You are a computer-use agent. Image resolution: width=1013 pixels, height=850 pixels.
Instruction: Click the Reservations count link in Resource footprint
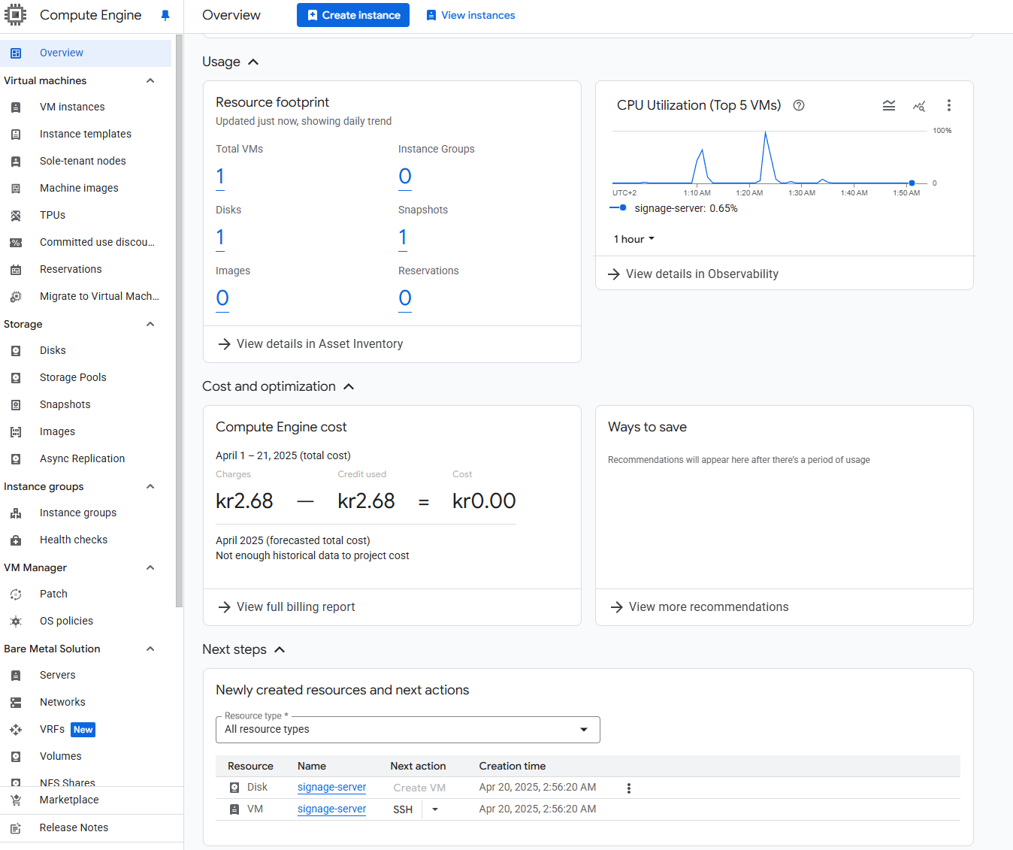pyautogui.click(x=405, y=299)
